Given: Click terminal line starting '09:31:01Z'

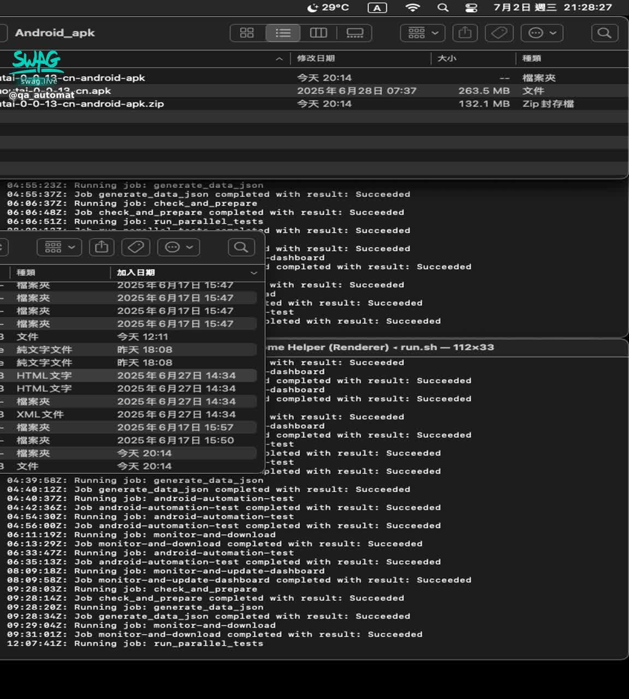Looking at the screenshot, I should (215, 635).
